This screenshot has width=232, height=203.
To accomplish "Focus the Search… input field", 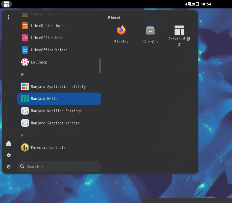I will 59,166.
